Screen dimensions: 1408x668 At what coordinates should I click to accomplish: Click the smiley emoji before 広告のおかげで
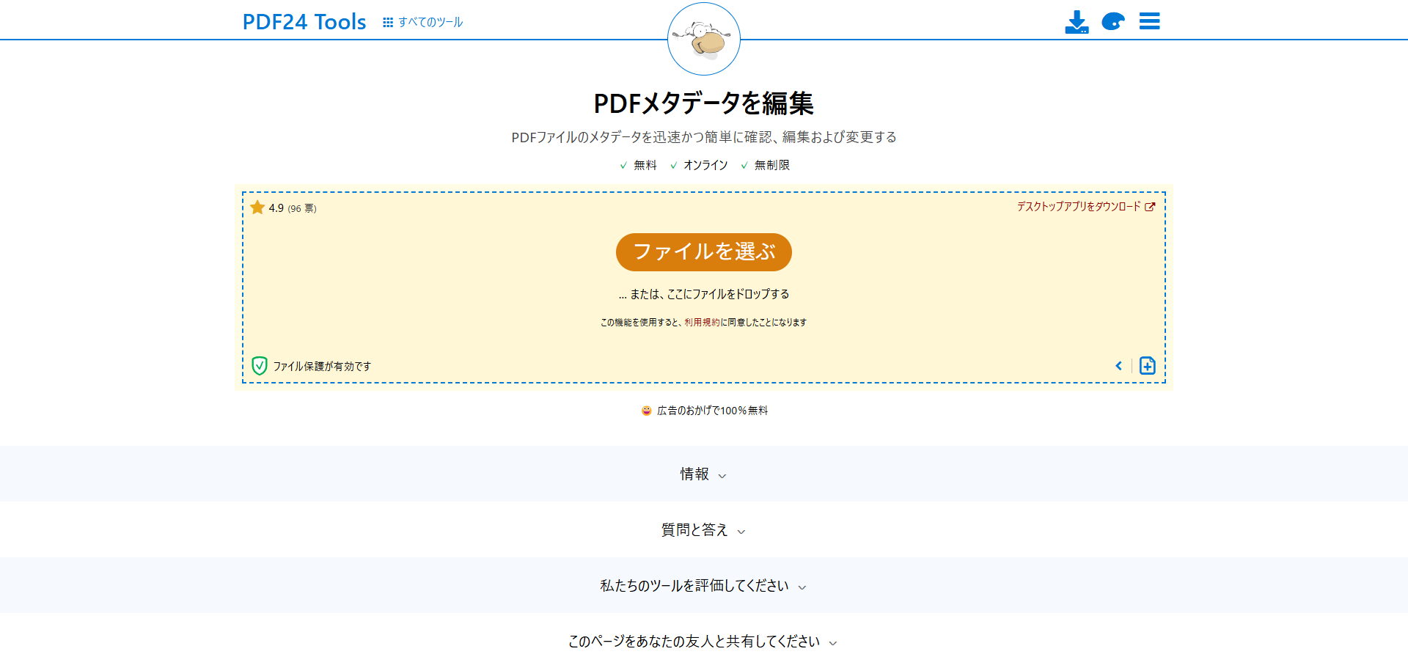click(x=646, y=411)
